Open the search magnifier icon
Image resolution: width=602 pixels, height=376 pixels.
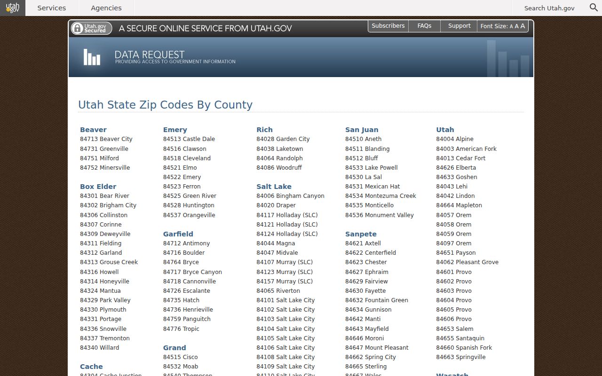tap(594, 8)
